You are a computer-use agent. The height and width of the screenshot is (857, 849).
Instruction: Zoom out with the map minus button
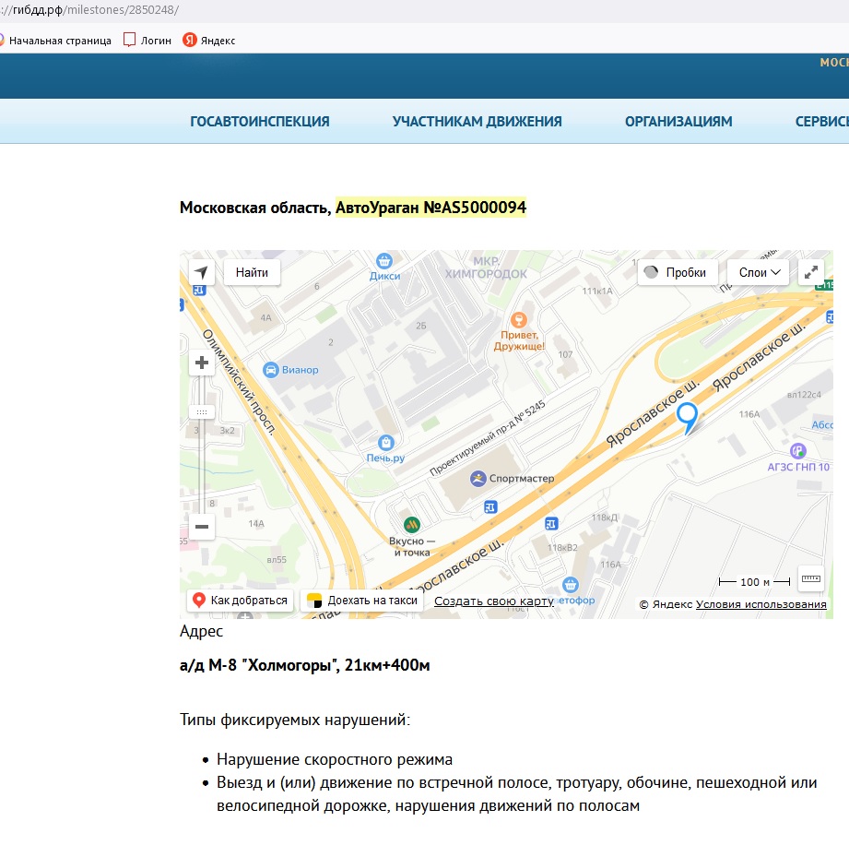tap(202, 527)
